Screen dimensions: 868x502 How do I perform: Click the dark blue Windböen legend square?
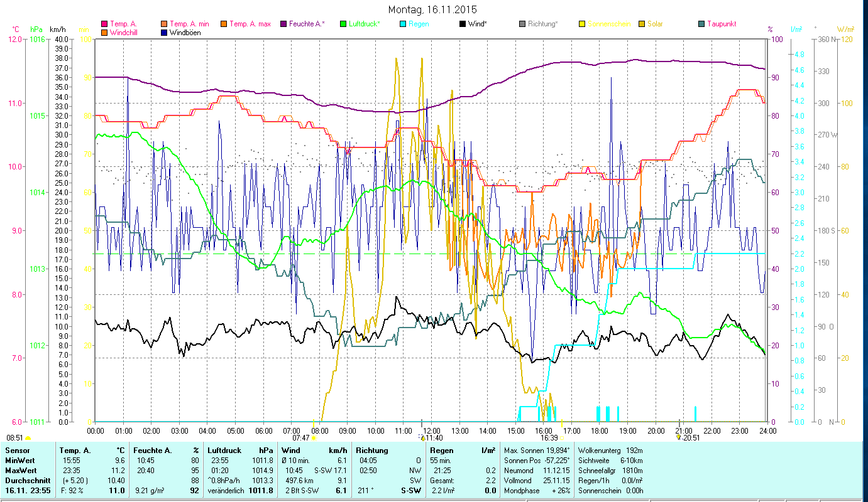(x=164, y=33)
